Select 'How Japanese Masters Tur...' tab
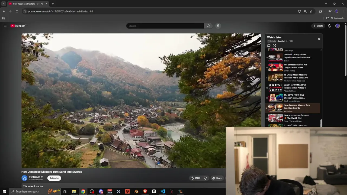The image size is (347, 195). tap(28, 4)
